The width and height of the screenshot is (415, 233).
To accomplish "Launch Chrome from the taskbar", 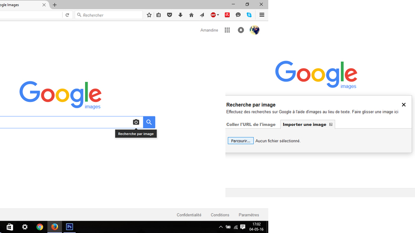I will pyautogui.click(x=40, y=227).
